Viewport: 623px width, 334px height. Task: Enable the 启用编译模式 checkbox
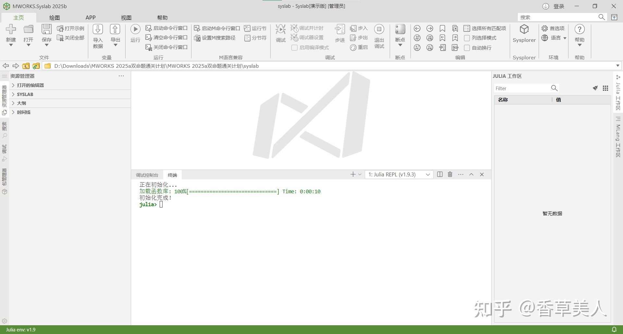294,48
